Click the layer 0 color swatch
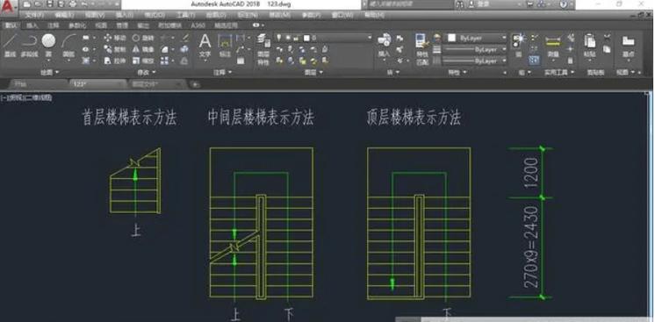 [306, 38]
